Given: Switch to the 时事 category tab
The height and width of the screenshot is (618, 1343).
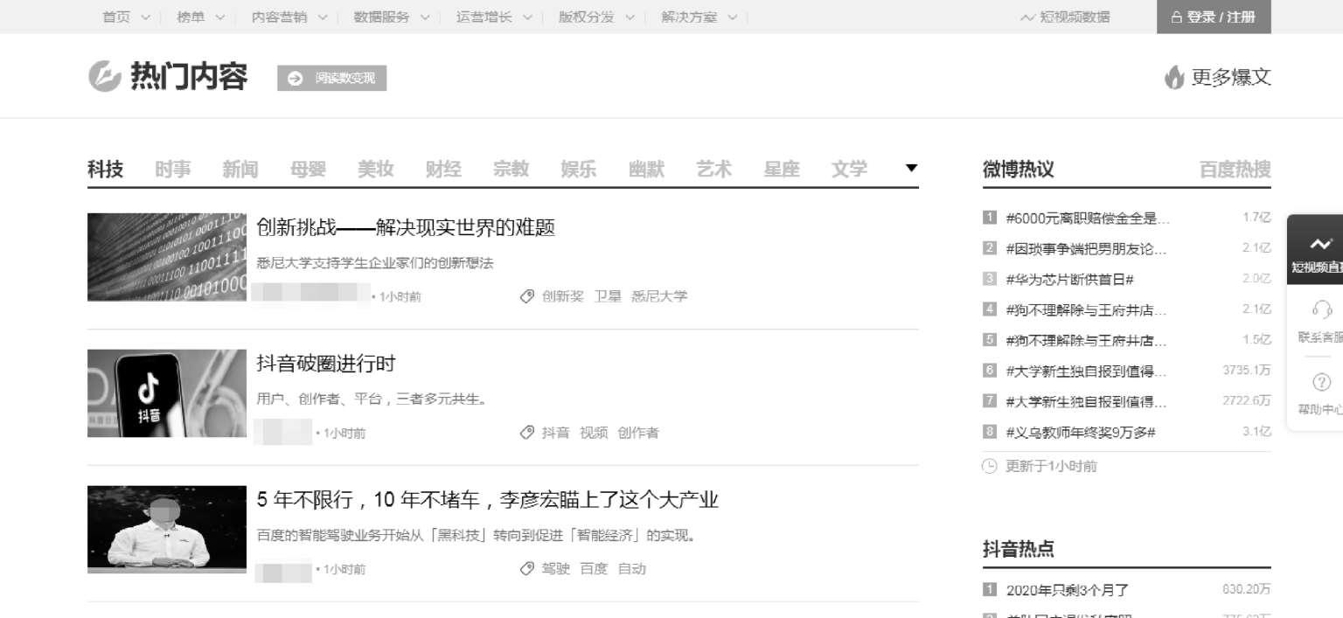Looking at the screenshot, I should point(173,169).
